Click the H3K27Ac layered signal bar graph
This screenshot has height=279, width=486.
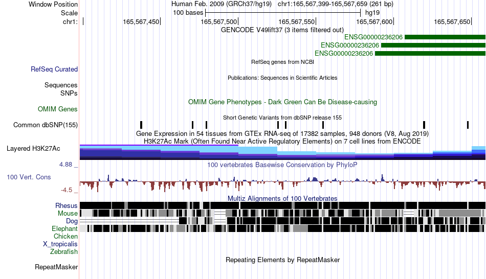tap(283, 152)
